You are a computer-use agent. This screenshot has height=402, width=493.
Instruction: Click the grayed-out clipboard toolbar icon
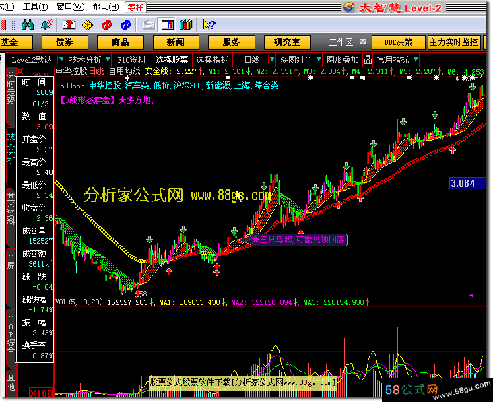[149, 24]
